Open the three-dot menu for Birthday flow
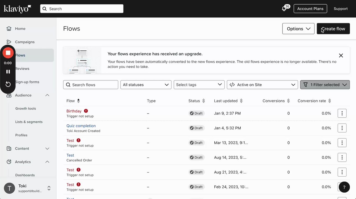356x199 pixels. 342,113
